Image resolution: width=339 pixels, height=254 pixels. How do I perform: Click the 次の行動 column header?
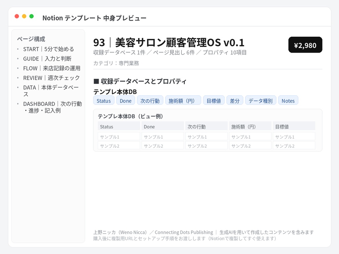click(207, 126)
